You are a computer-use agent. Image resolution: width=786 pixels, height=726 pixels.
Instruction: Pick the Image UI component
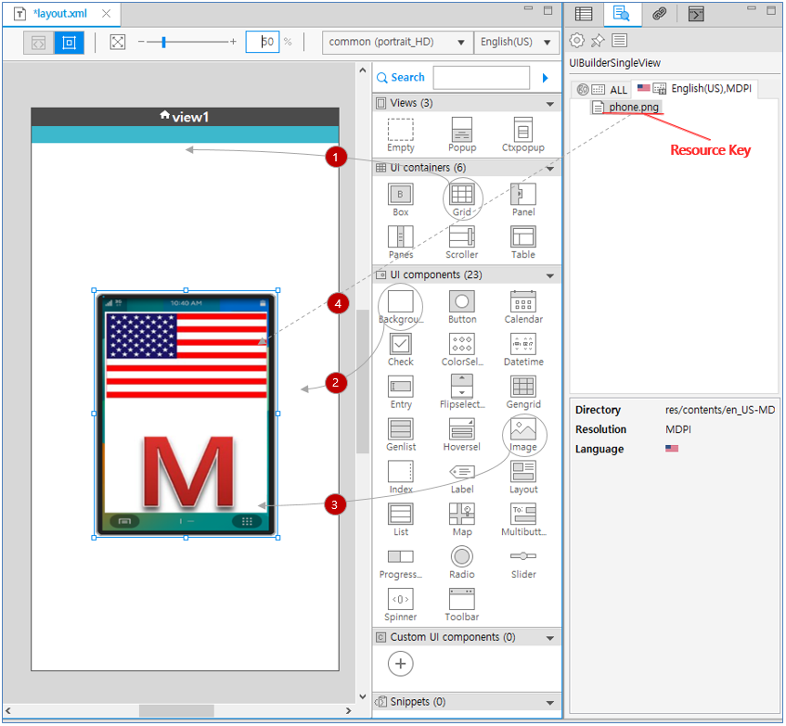click(523, 429)
